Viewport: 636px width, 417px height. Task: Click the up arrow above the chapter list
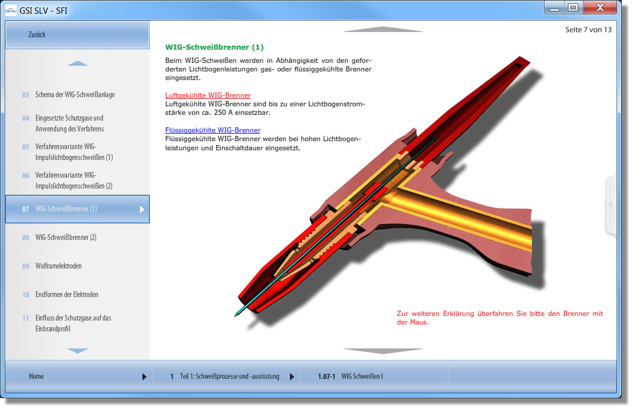77,63
